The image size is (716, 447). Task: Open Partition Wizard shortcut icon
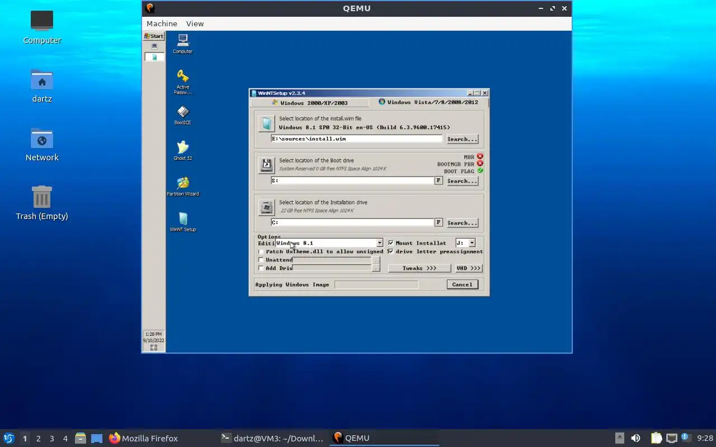(182, 187)
